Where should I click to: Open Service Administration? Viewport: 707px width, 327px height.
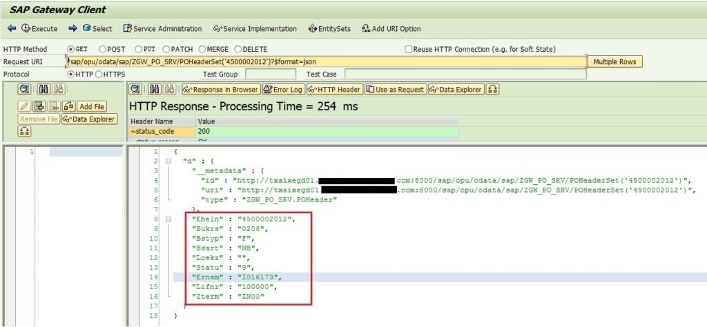162,28
